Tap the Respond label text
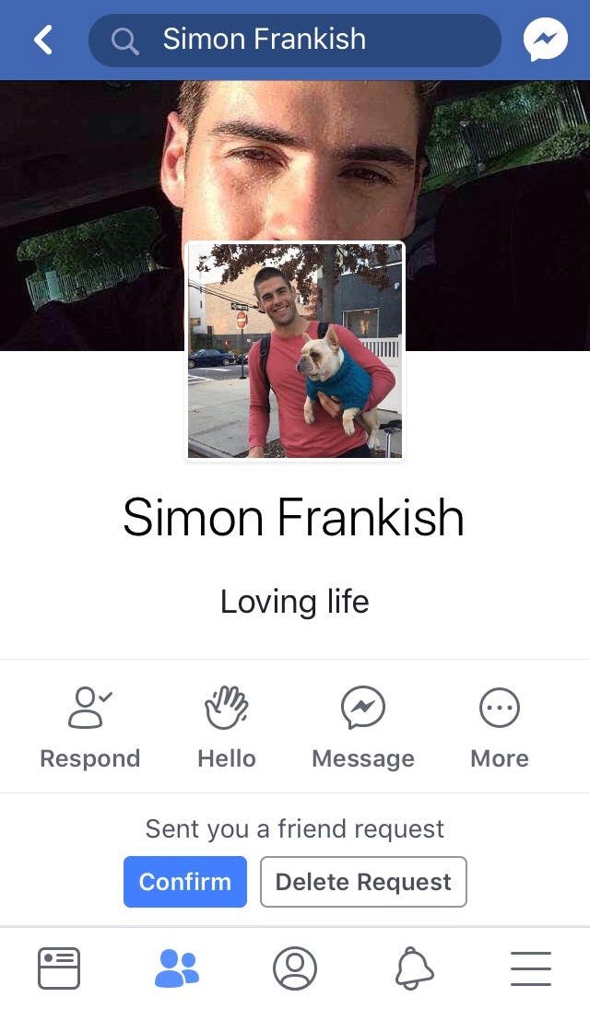 89,758
